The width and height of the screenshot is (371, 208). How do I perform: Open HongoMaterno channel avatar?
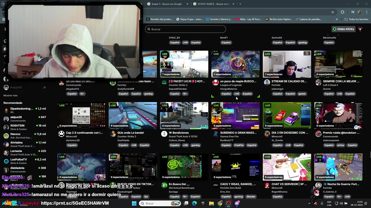[x=216, y=83]
